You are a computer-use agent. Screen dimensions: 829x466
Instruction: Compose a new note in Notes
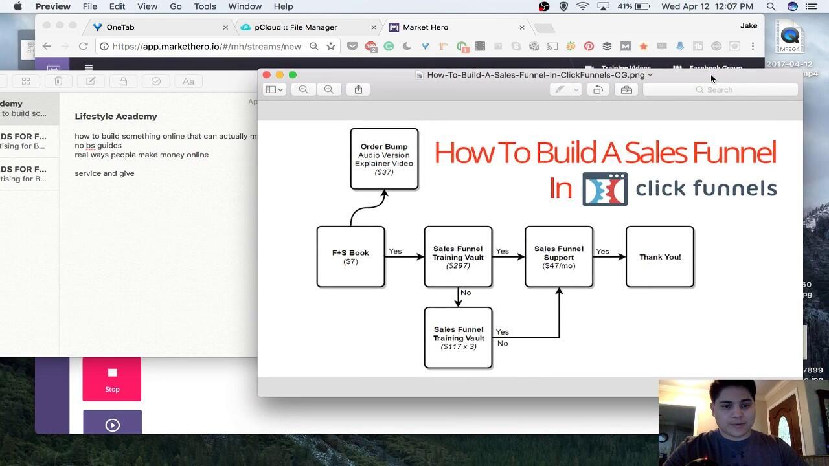91,82
